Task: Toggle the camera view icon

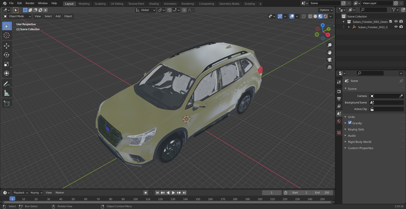Action: click(x=330, y=60)
